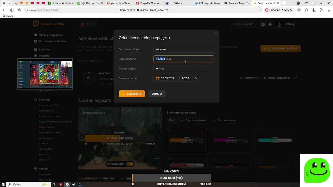Go back in browser

tap(4, 10)
